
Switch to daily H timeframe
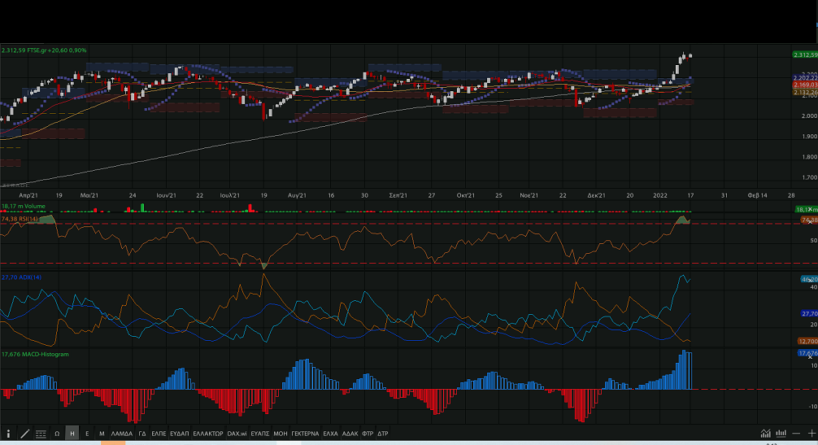click(x=72, y=434)
